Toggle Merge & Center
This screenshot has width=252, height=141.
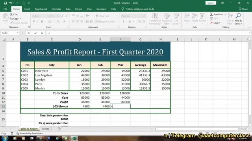point(106,22)
